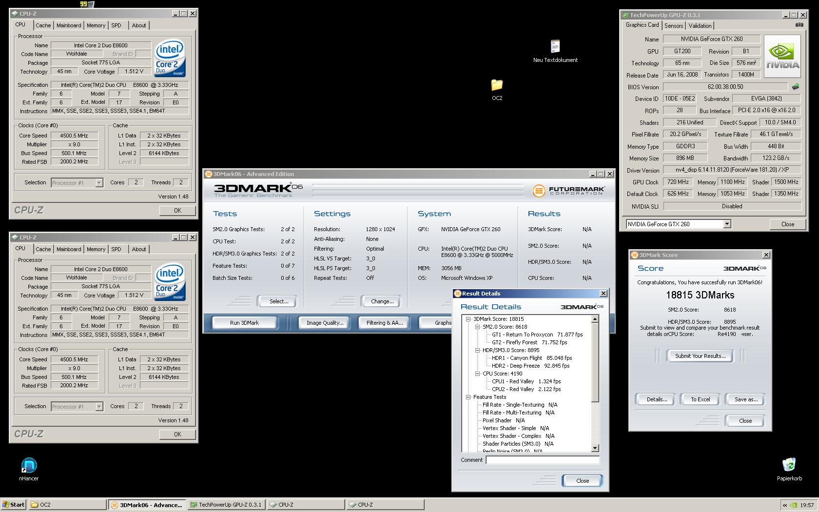Switch to the GPU-Z Sensors tab

(674, 26)
